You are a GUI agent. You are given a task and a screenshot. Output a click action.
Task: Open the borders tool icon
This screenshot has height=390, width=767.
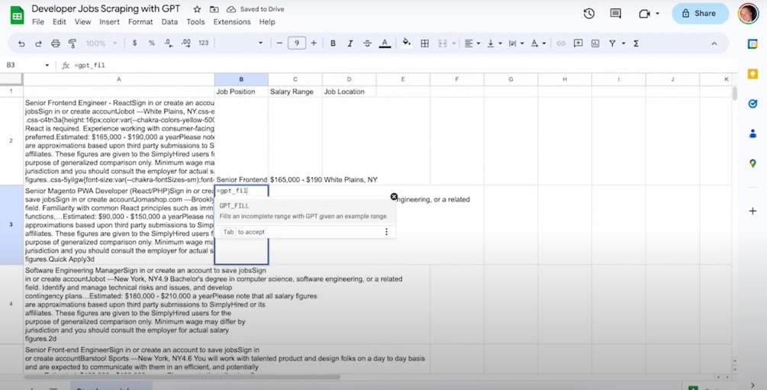(424, 44)
